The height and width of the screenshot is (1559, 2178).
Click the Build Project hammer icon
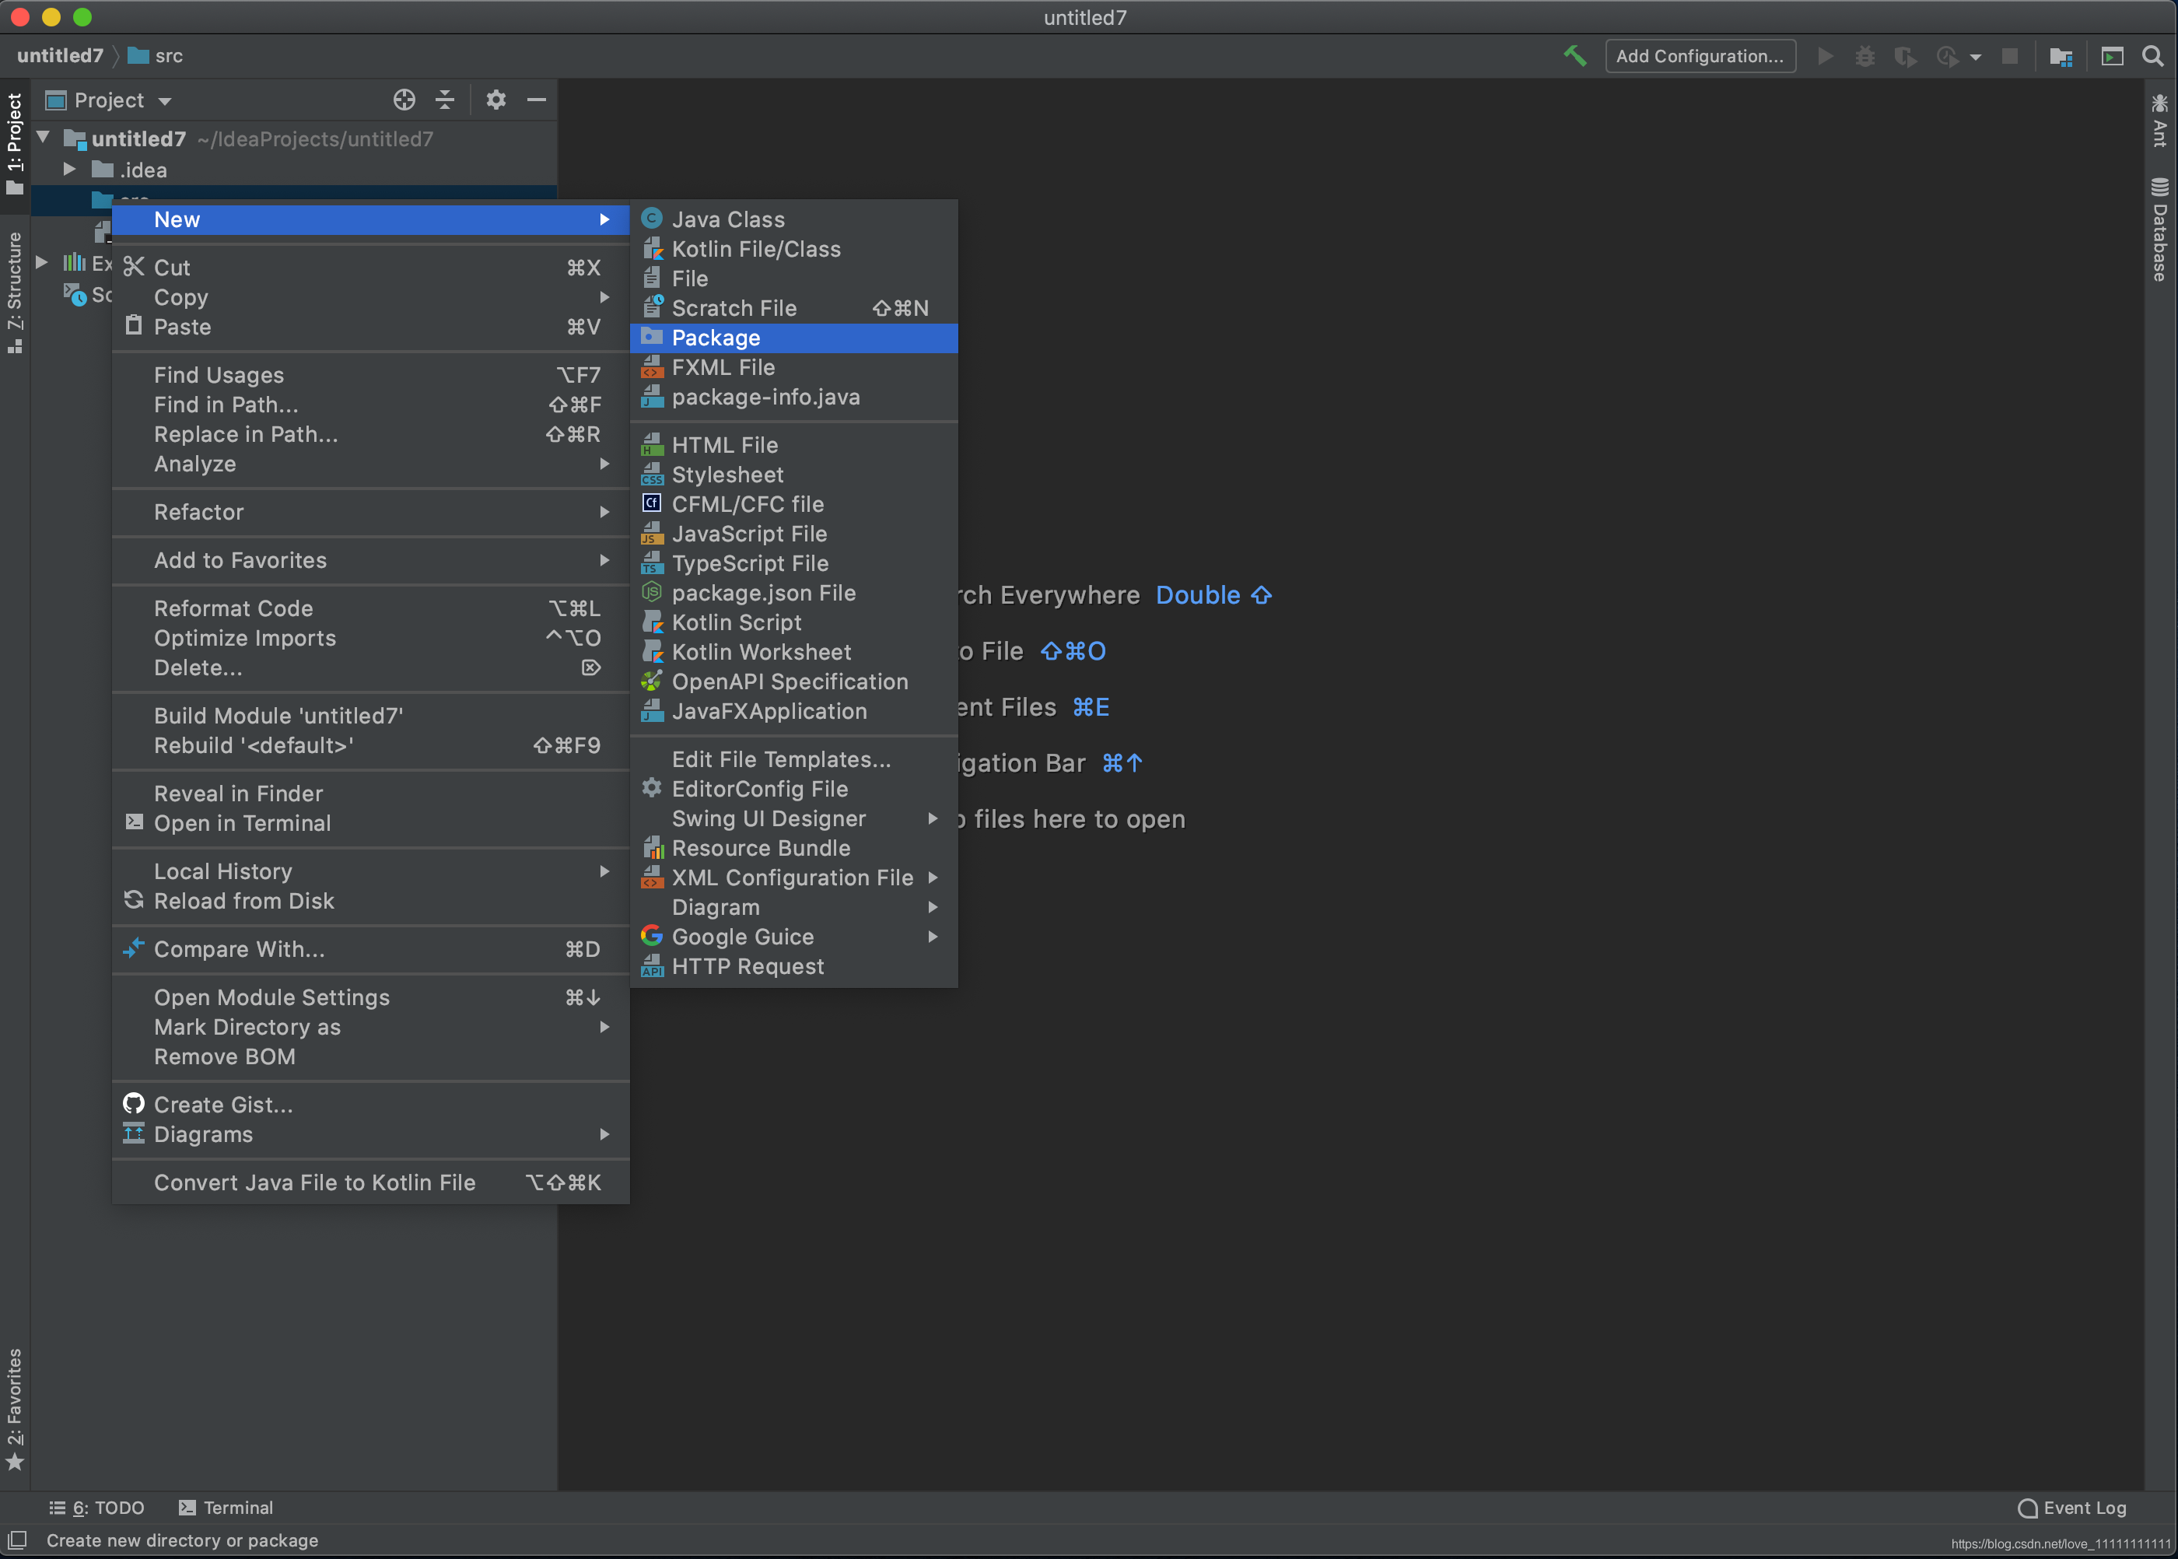tap(1574, 56)
